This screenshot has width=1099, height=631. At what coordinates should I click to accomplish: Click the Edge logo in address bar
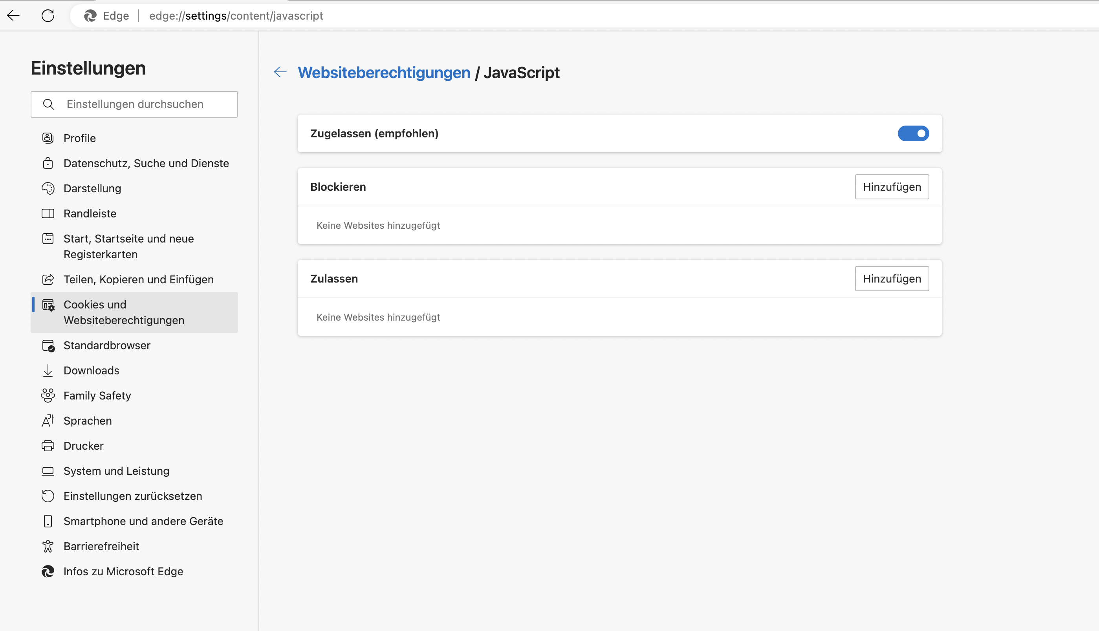pos(90,16)
